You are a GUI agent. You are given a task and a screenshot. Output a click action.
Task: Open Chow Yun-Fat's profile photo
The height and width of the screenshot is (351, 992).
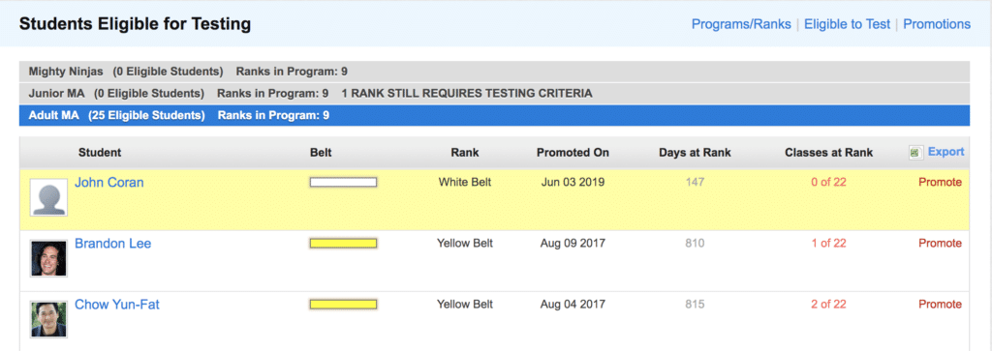48,319
